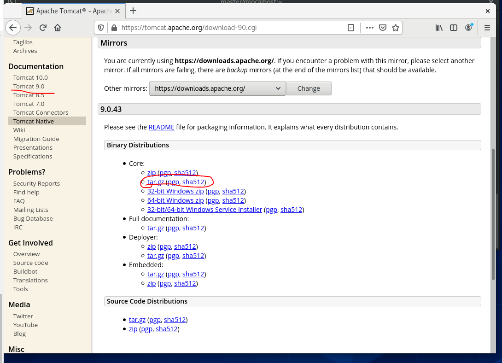
Task: Download Embedded zip file
Action: click(x=152, y=284)
